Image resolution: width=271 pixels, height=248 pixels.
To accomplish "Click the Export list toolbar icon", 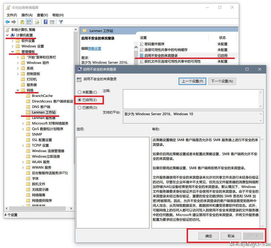I will pos(37,22).
